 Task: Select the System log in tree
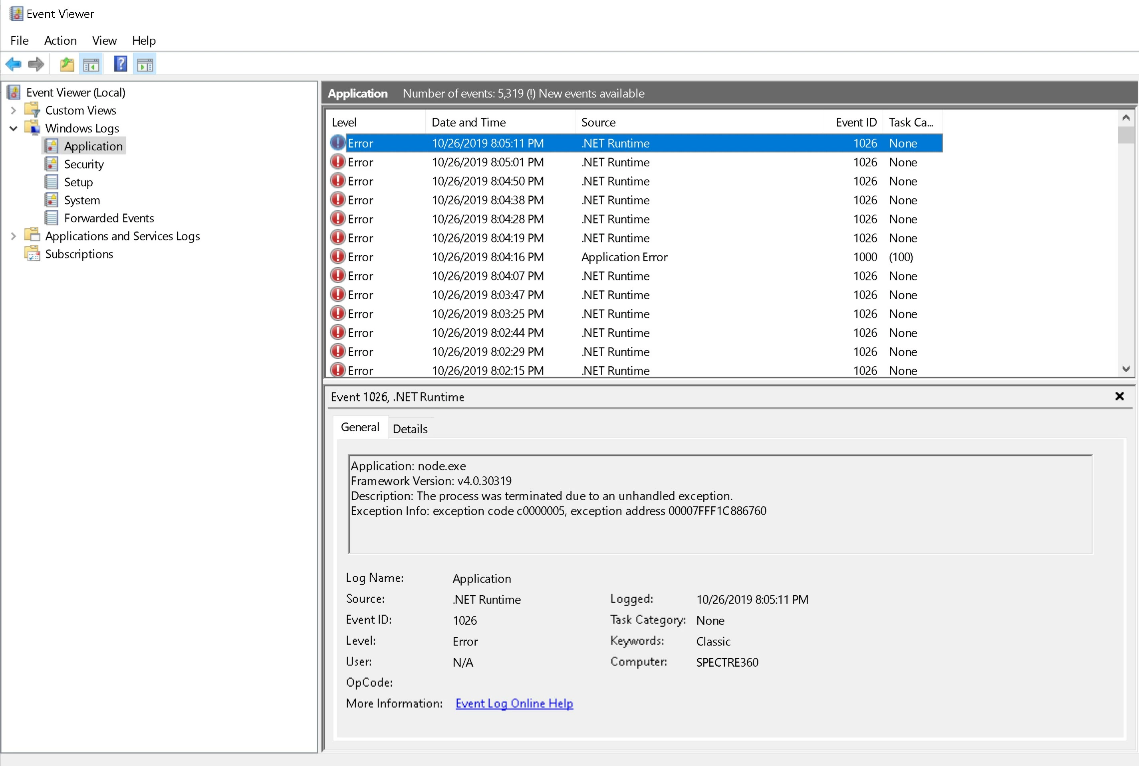pos(82,200)
